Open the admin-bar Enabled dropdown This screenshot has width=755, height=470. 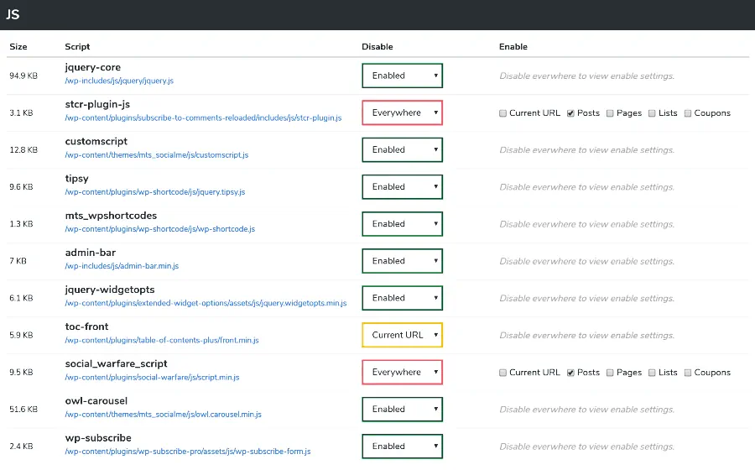coord(402,261)
